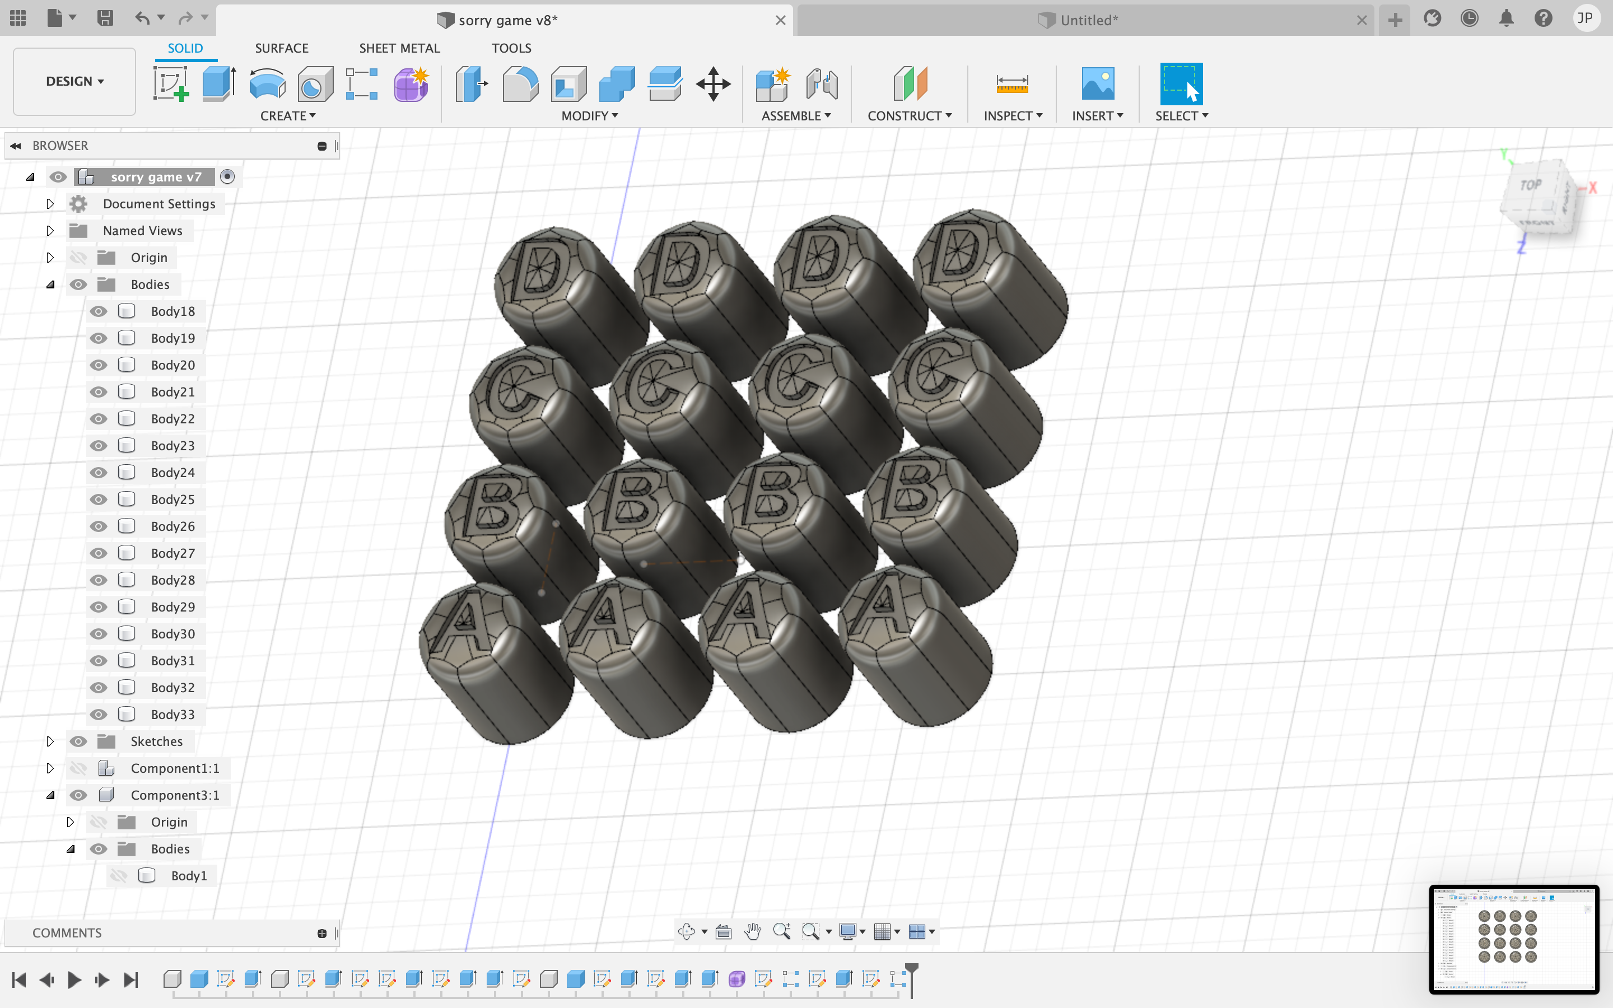The width and height of the screenshot is (1613, 1008).
Task: Click the Rectangular Pattern tool icon
Action: pos(362,84)
